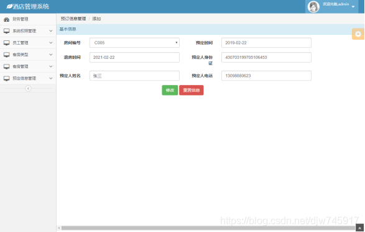Click the scroll-to-top arrow button
The height and width of the screenshot is (232, 365).
359,228
